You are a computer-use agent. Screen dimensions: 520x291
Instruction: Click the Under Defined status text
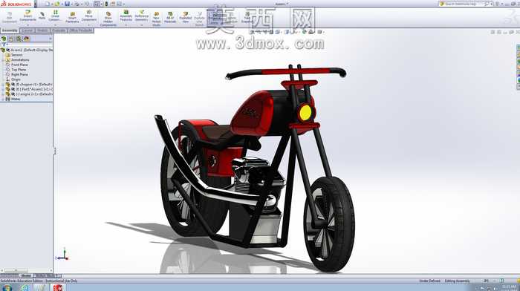[x=430, y=281]
